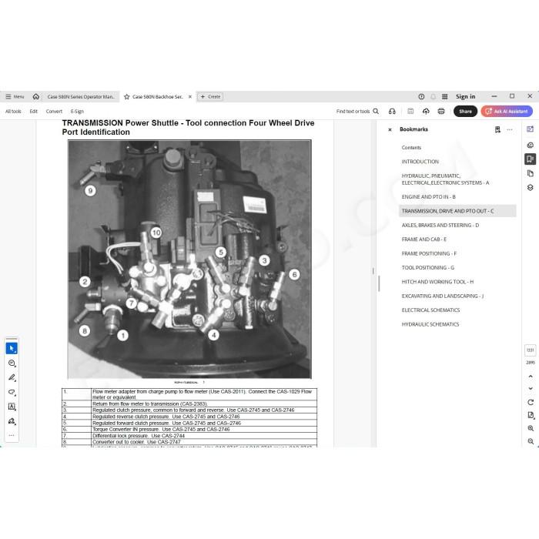Image resolution: width=539 pixels, height=539 pixels.
Task: Open page display settings icon
Action: tap(531, 415)
